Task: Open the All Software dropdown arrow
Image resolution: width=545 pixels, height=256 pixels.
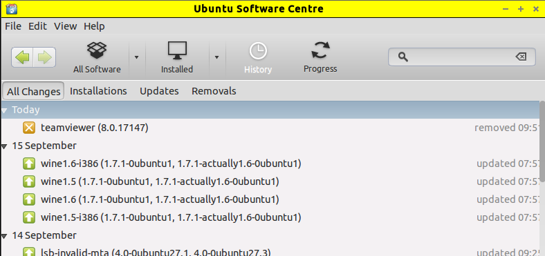Action: tap(137, 57)
